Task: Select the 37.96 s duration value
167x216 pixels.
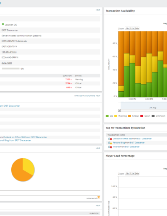Action: pyautogui.click(x=68, y=83)
